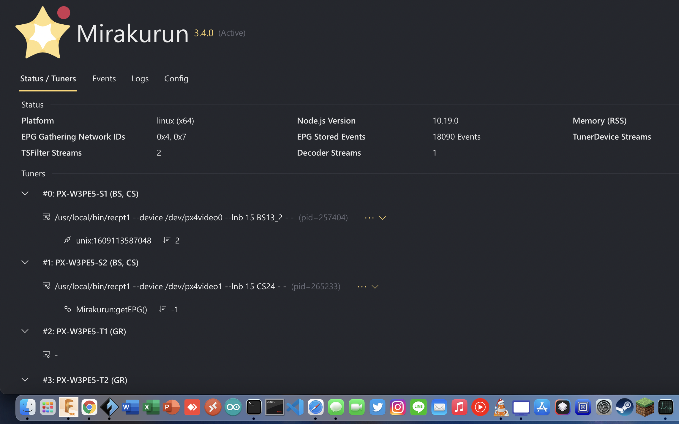Click the px4video0 recpt1 command line text
679x424 pixels.
pyautogui.click(x=174, y=218)
